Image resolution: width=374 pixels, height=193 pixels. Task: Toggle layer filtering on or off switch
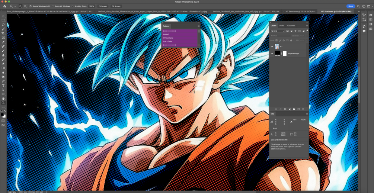point(307,31)
